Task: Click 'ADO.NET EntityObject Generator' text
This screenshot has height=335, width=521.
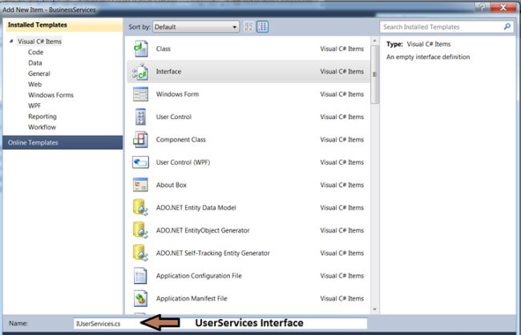Action: 203,230
